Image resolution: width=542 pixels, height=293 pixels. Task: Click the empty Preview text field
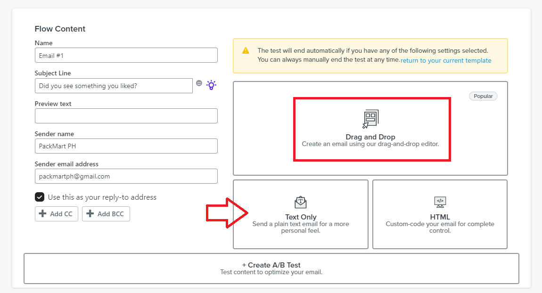coord(126,116)
